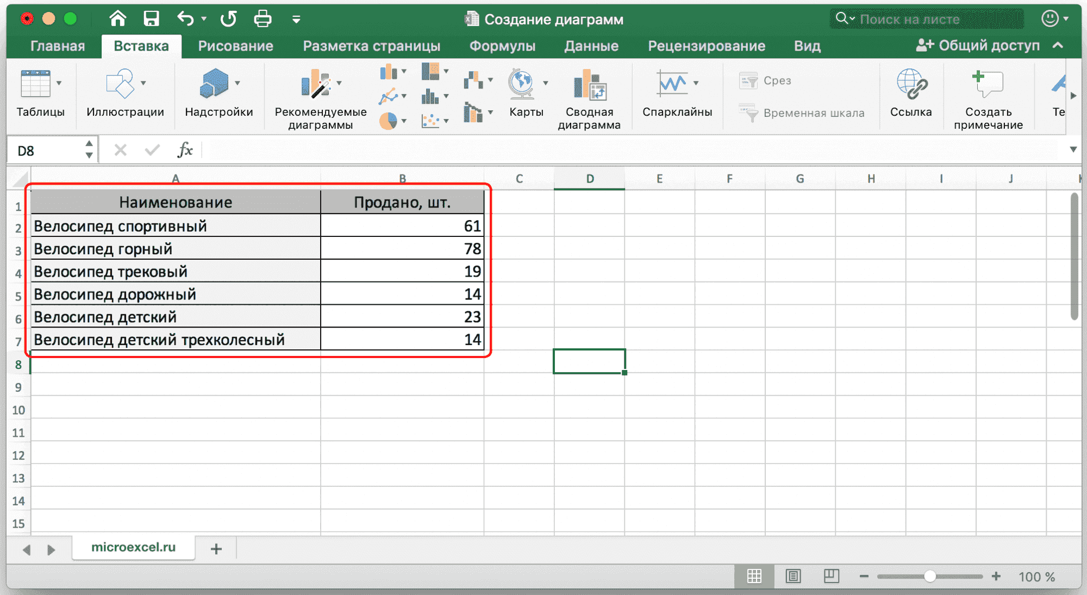Expand the Таблицы dropdown

59,83
